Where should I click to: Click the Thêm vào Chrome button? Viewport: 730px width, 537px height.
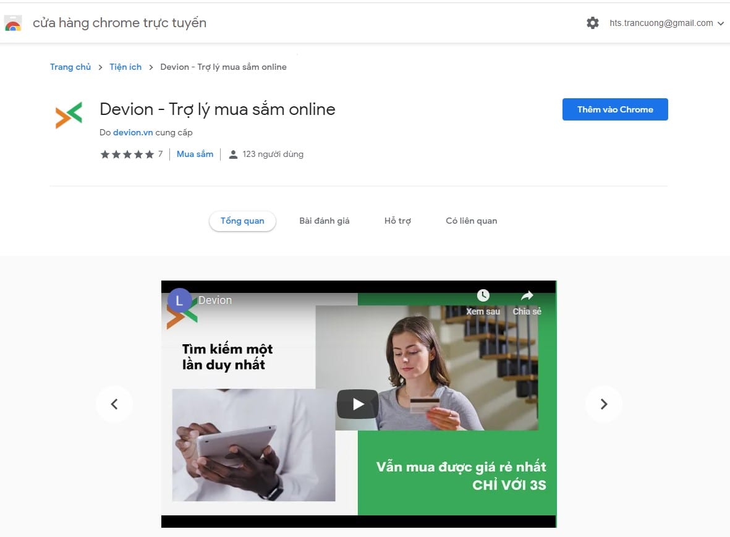coord(615,109)
